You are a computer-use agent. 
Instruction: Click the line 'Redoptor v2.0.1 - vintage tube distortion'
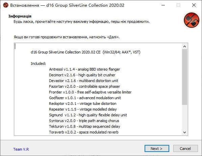(82, 104)
